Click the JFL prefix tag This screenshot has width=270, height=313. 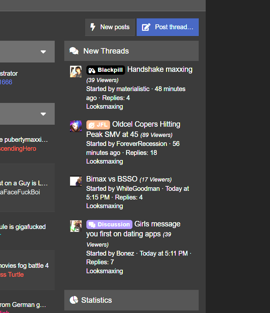point(98,125)
